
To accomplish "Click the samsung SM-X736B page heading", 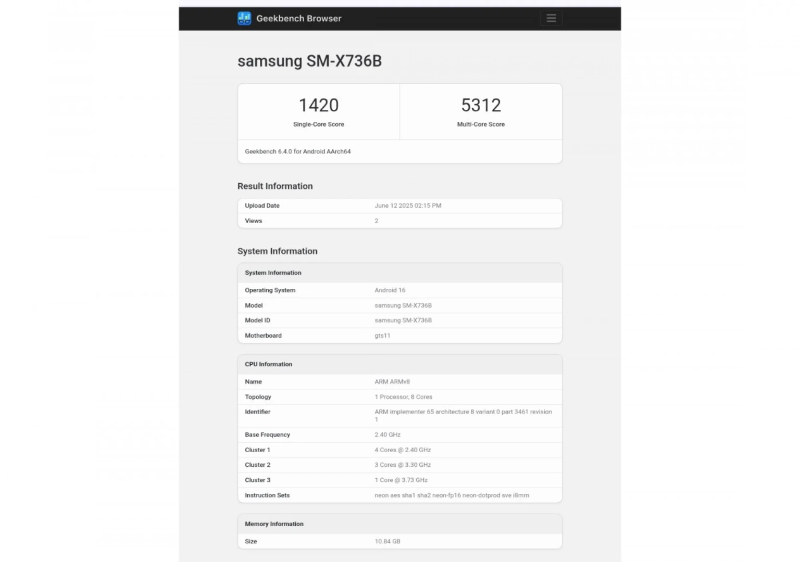I will (309, 61).
